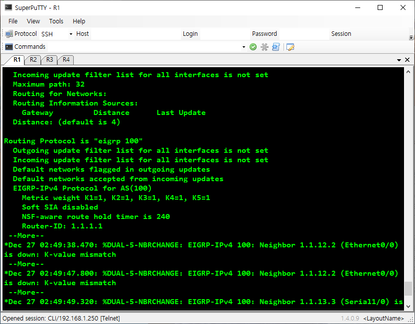
Task: Click the Metric weight K1=1 line
Action: [x=116, y=198]
